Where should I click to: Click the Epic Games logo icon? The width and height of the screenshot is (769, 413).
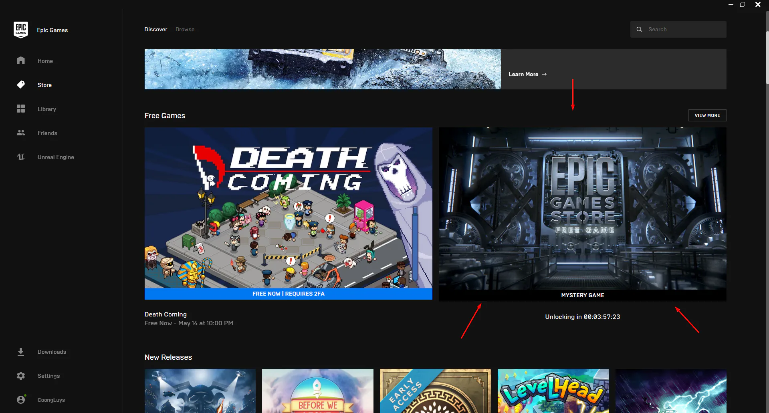[x=21, y=30]
